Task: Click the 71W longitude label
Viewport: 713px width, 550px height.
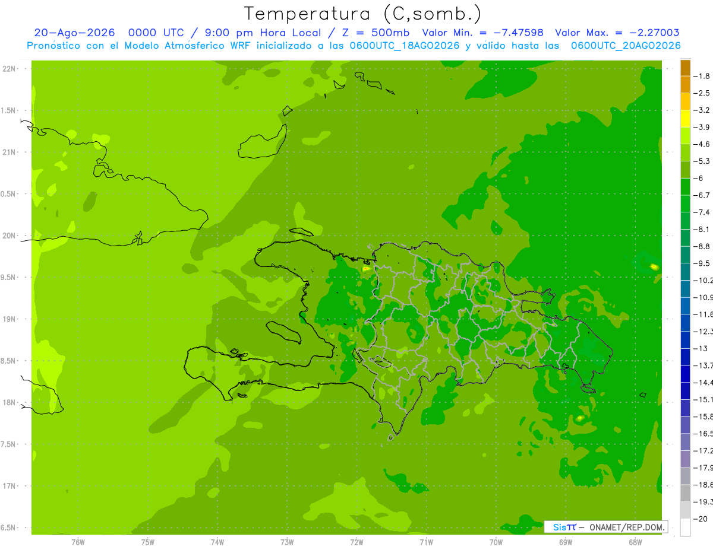Action: [x=426, y=541]
